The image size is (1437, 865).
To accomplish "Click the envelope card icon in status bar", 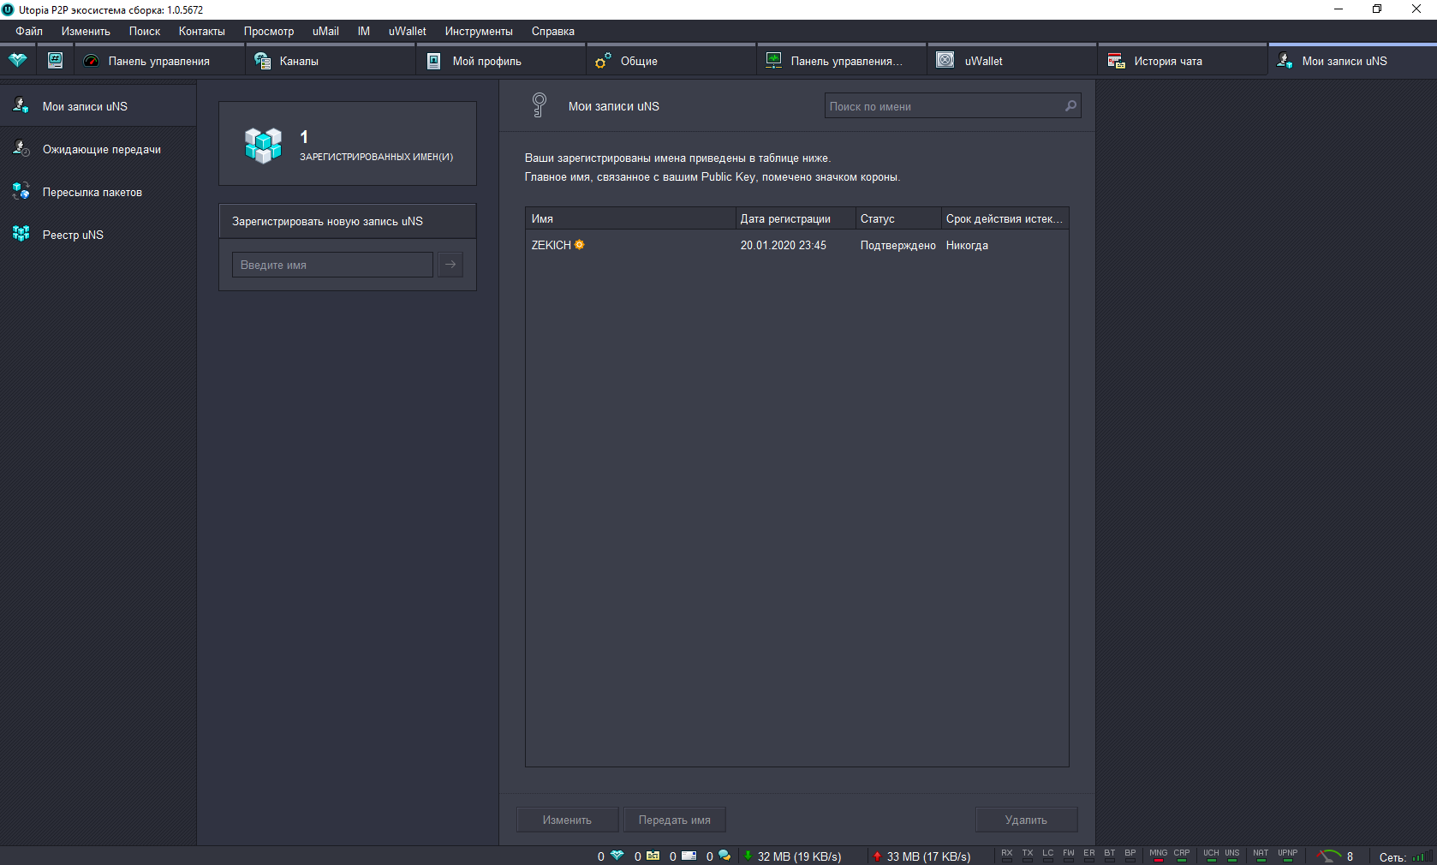I will (x=689, y=856).
